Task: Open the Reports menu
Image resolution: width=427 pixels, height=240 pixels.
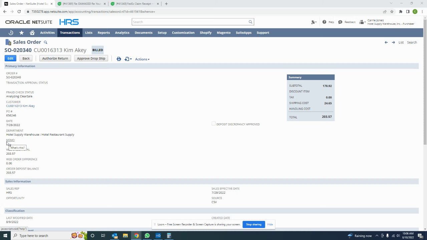Action: [x=104, y=33]
